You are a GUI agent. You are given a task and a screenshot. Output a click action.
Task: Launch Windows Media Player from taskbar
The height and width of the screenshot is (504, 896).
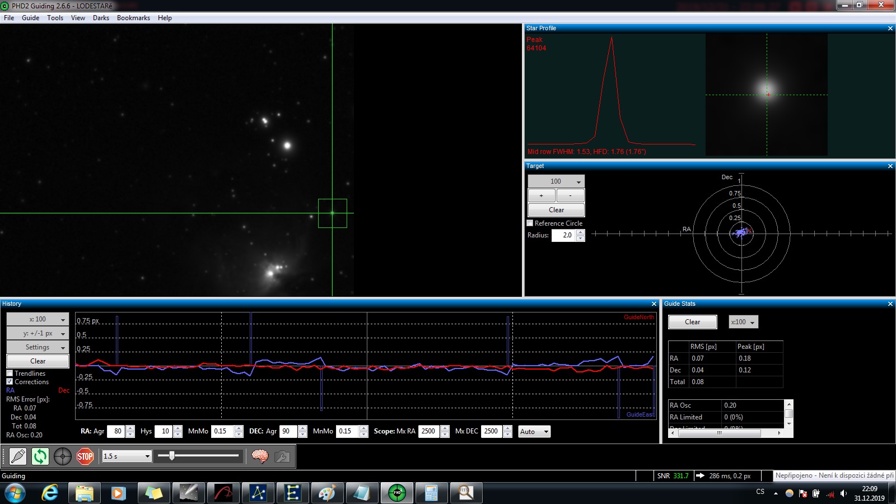point(118,493)
